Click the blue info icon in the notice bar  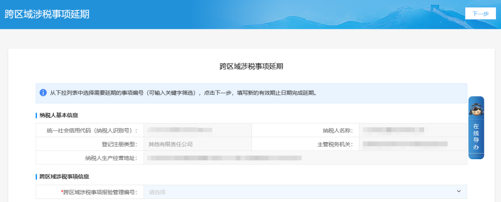click(x=43, y=92)
